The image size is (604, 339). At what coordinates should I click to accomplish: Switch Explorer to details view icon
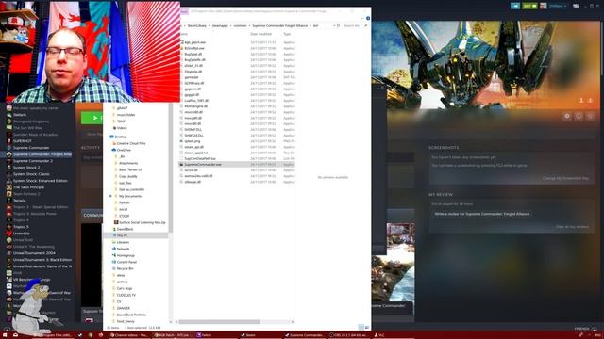click(x=361, y=327)
